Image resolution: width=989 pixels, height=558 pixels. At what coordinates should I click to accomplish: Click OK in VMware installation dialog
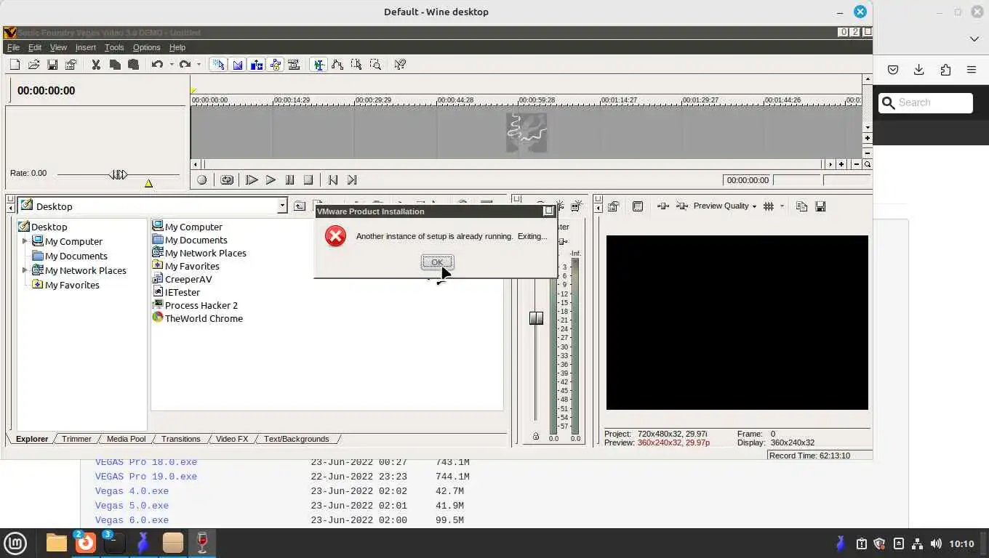click(x=437, y=262)
